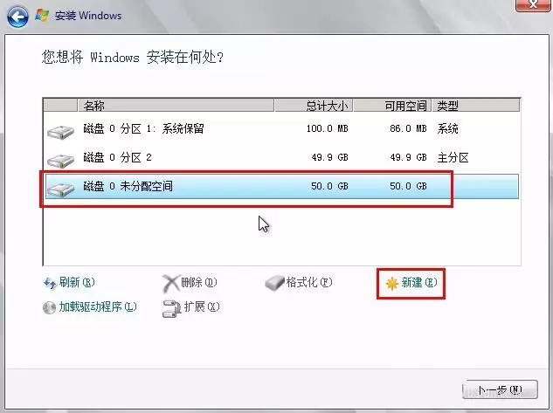Click the 刷新 refresh arrows icon
This screenshot has height=413, width=553.
point(50,283)
